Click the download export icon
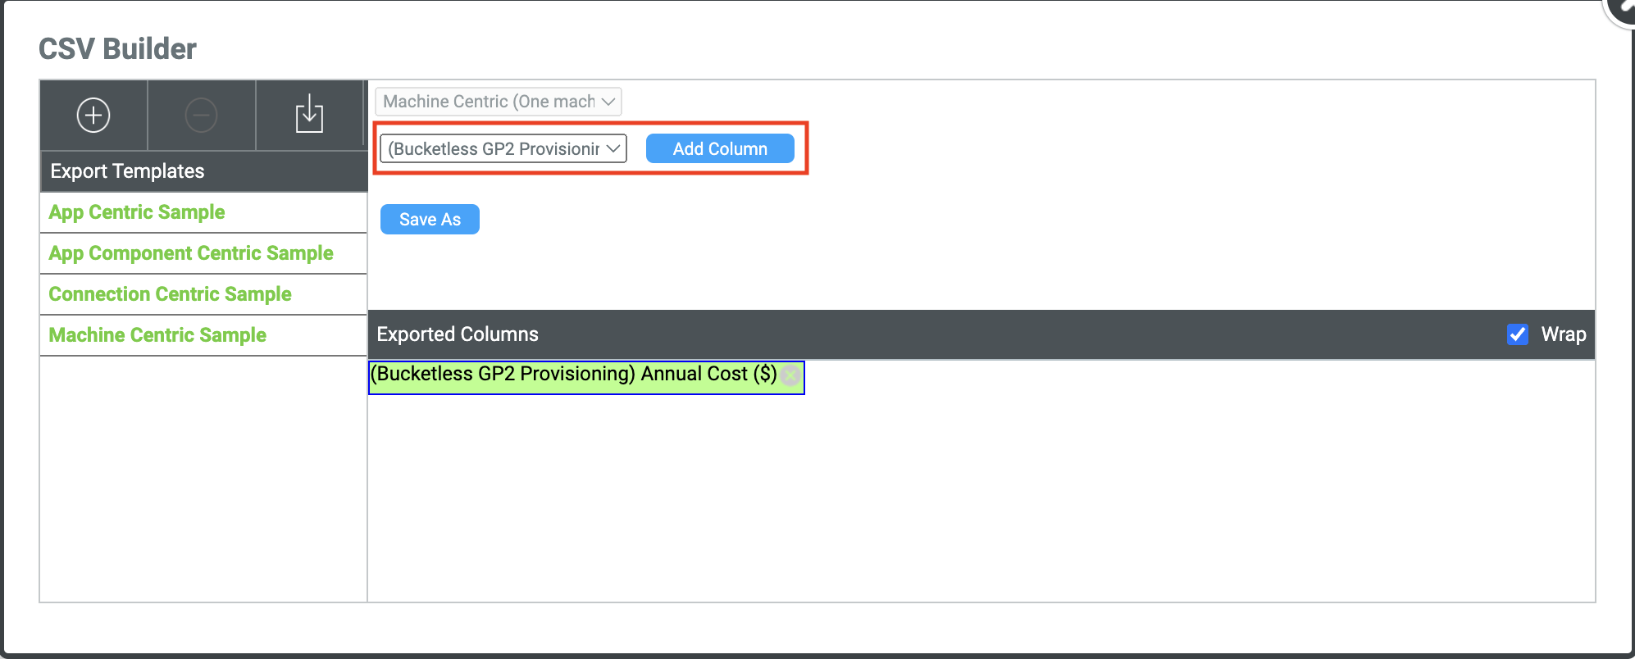This screenshot has width=1635, height=659. 309,114
